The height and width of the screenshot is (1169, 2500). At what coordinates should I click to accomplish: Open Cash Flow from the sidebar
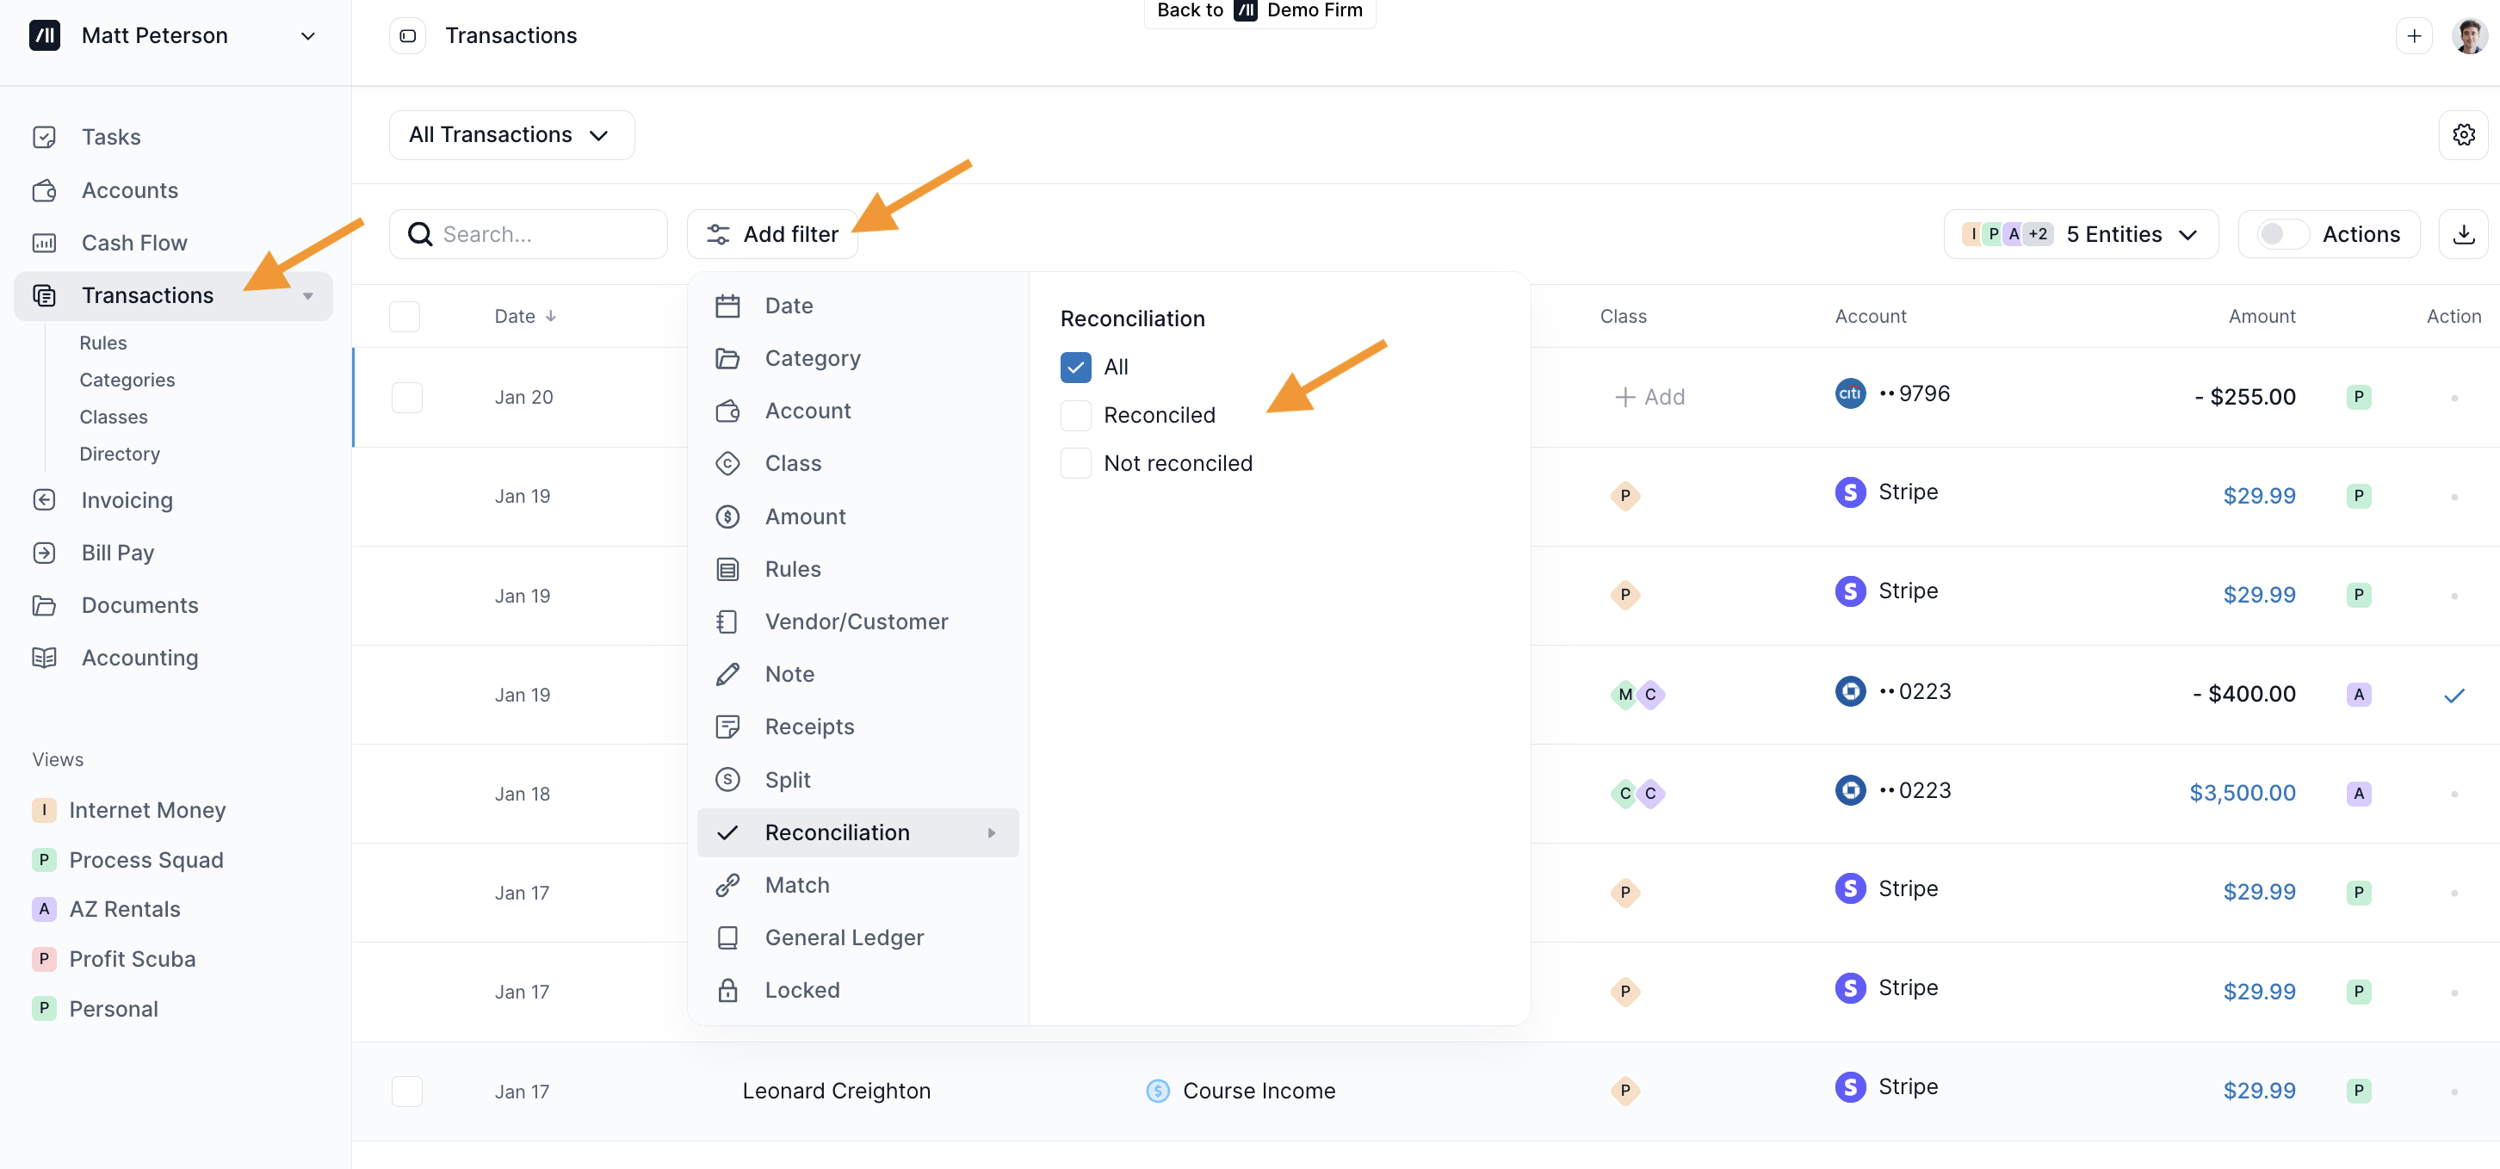point(134,243)
